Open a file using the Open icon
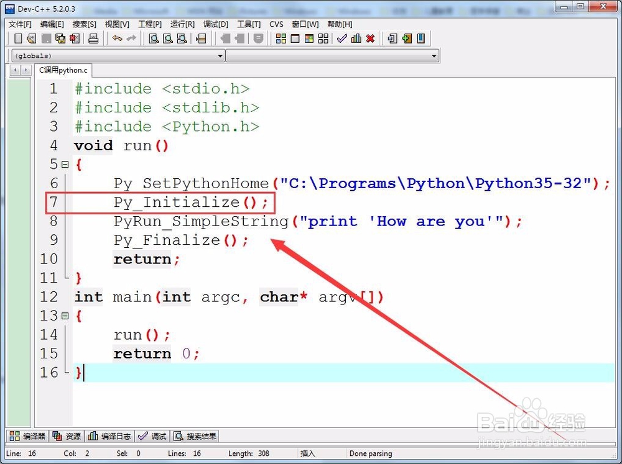 click(32, 39)
